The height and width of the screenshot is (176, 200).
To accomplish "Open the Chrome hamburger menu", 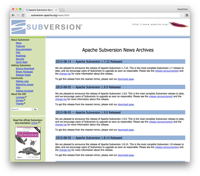I will coord(187,15).
